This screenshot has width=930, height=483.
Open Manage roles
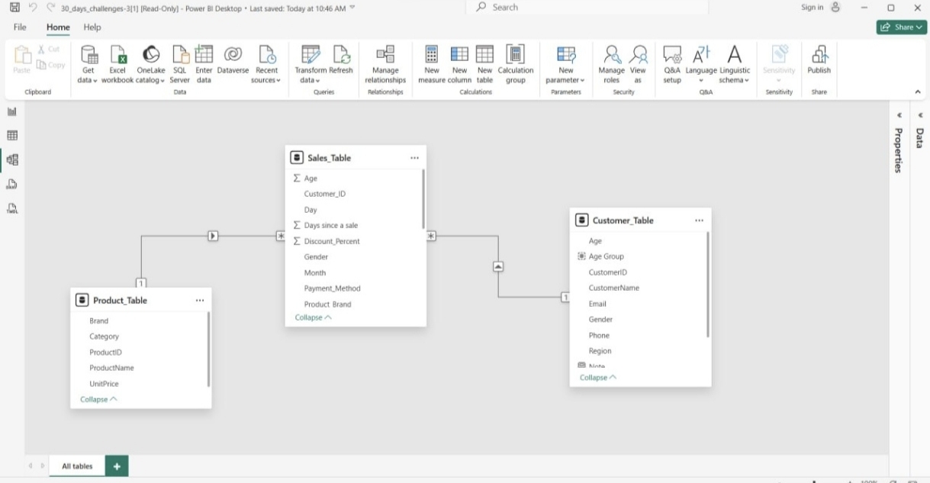(x=611, y=64)
